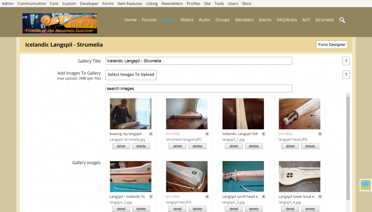Open the Photos section
Viewport: 372px width, 212px height.
tap(169, 20)
